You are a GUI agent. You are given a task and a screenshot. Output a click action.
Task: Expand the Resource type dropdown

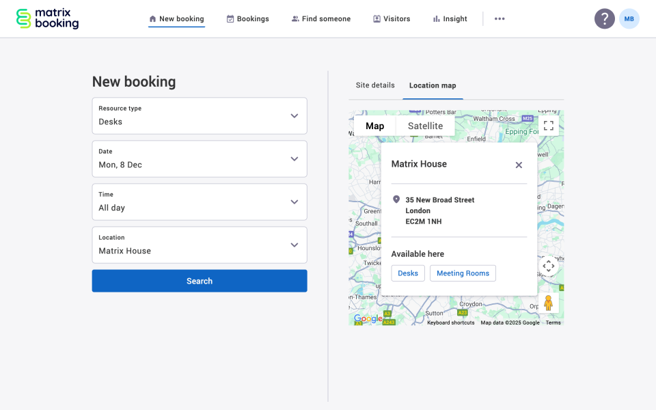[295, 115]
